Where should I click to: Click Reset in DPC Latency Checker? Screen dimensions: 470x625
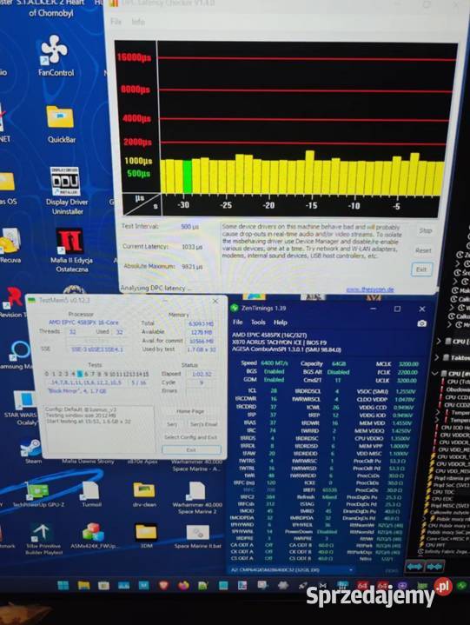pyautogui.click(x=423, y=250)
